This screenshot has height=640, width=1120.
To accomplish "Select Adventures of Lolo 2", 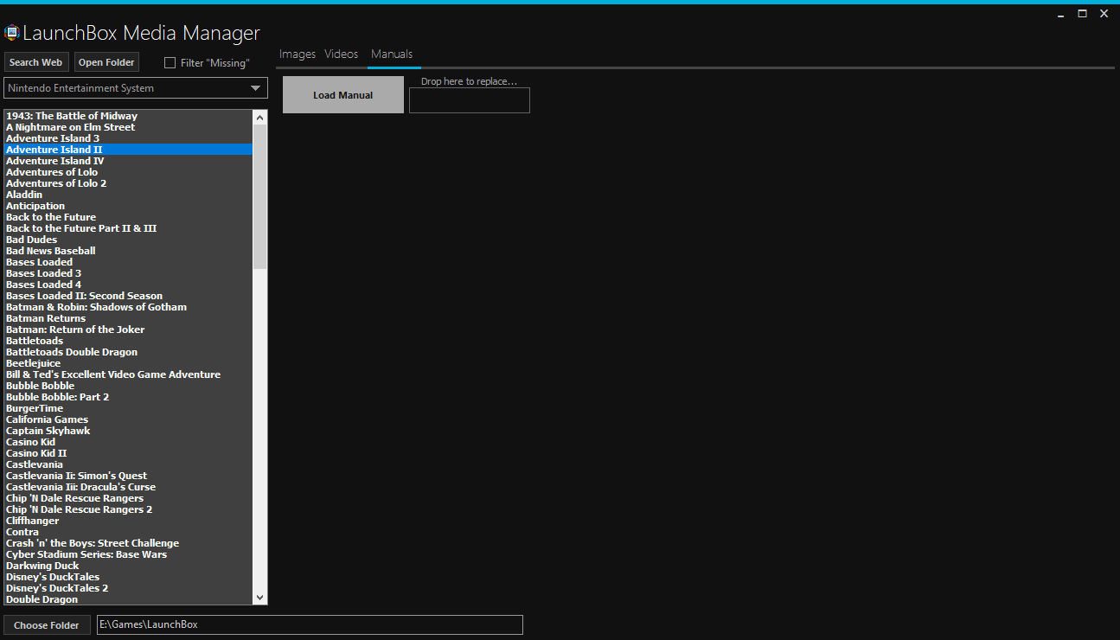I will [128, 183].
